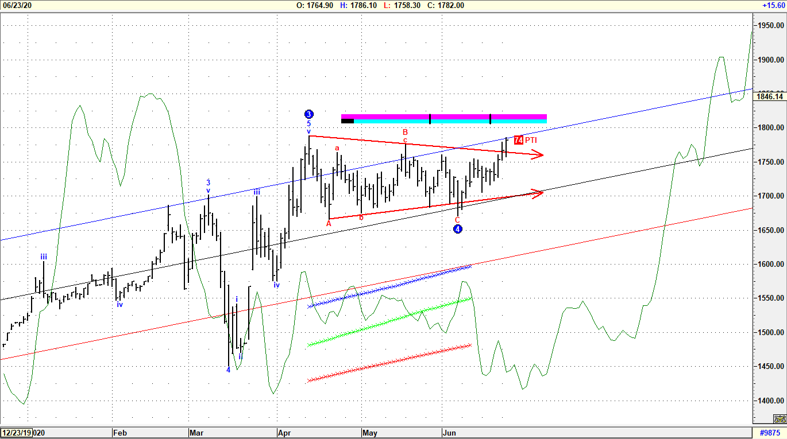Screen dimensions: 787x439
Task: Click the #9875 bar count field
Action: coord(769,433)
